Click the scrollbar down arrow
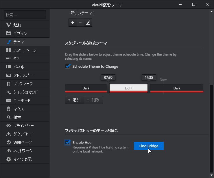The image size is (214, 178). click(x=211, y=175)
